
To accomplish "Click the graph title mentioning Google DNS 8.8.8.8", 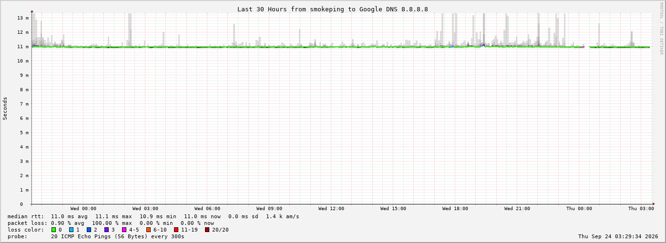I will (x=333, y=9).
